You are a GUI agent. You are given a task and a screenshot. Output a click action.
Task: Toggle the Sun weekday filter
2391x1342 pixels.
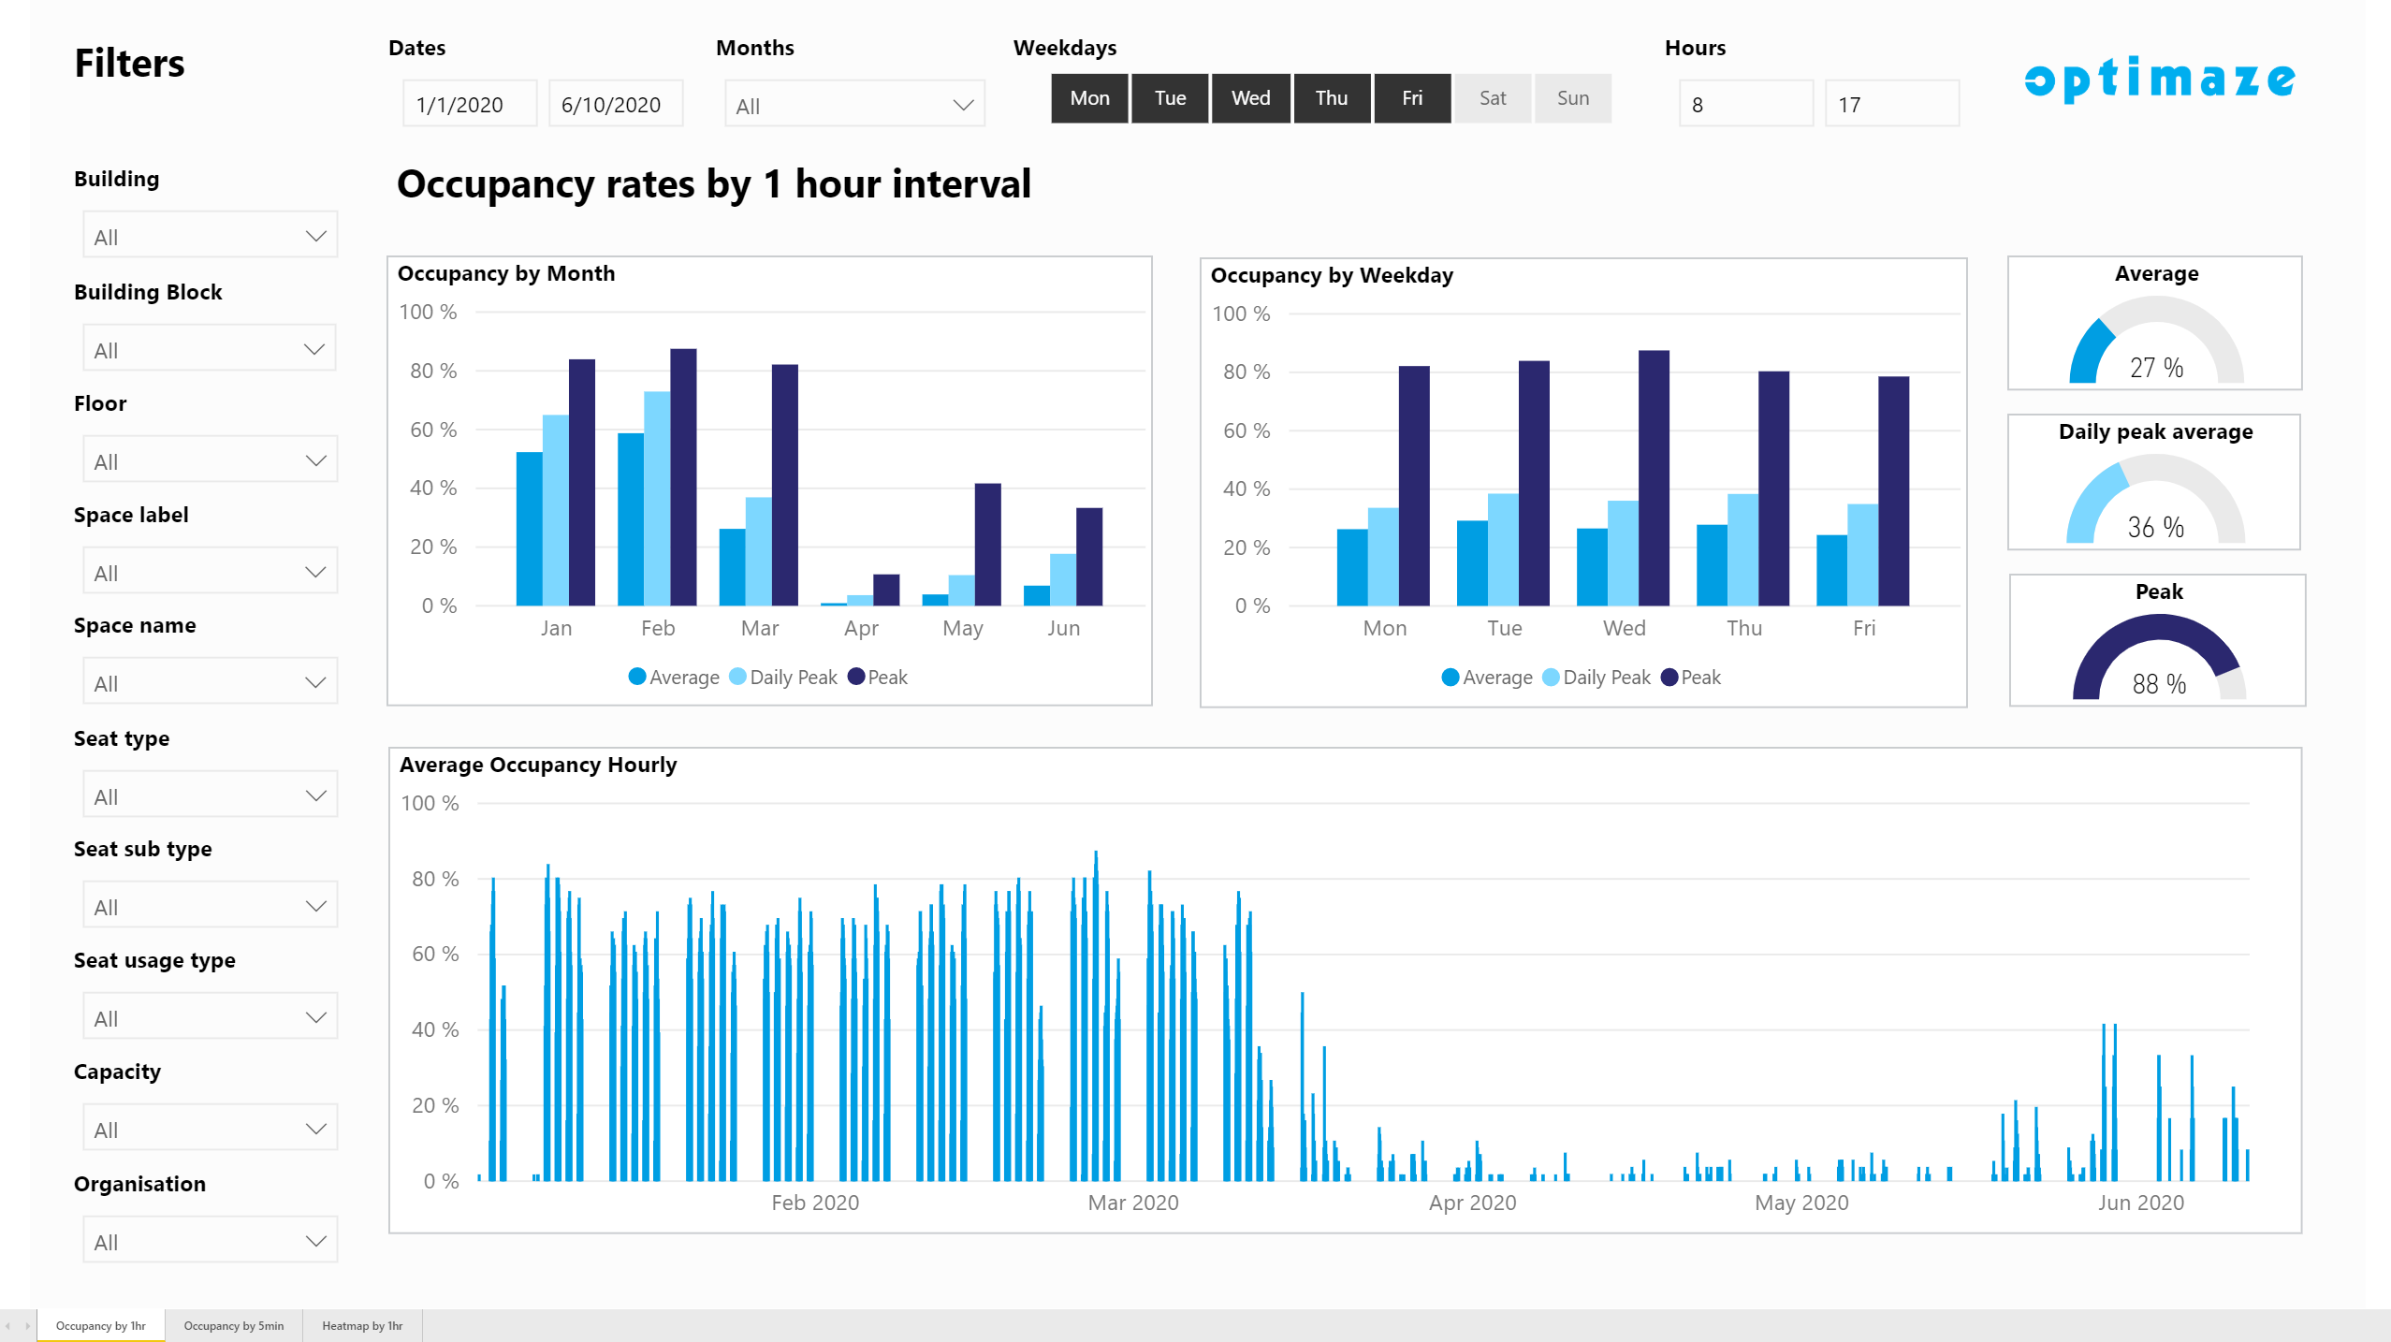pyautogui.click(x=1572, y=98)
